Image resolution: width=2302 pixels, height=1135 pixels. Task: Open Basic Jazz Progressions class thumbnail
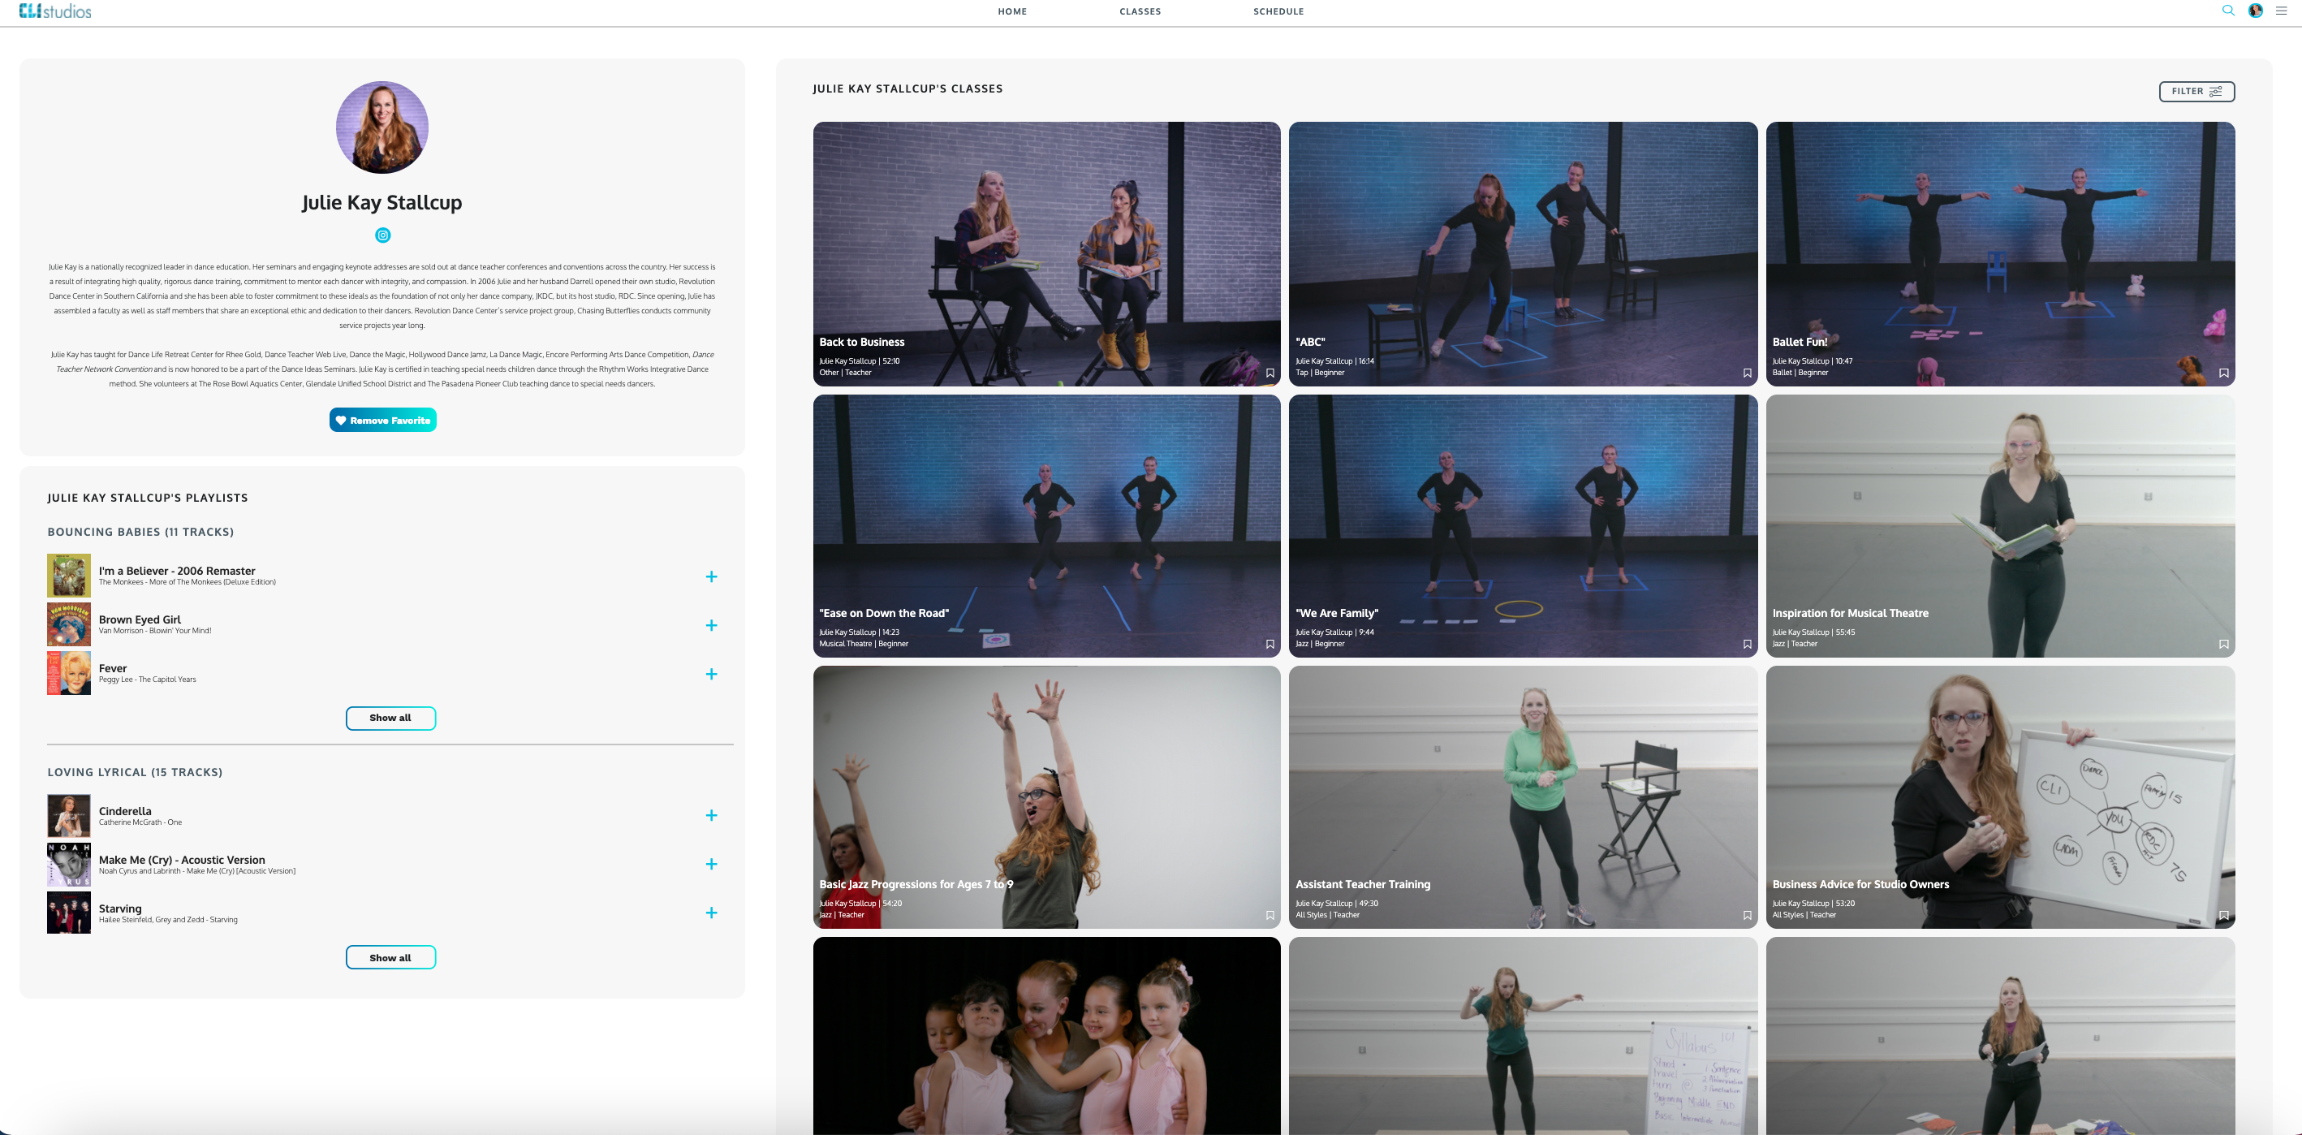tap(1046, 797)
